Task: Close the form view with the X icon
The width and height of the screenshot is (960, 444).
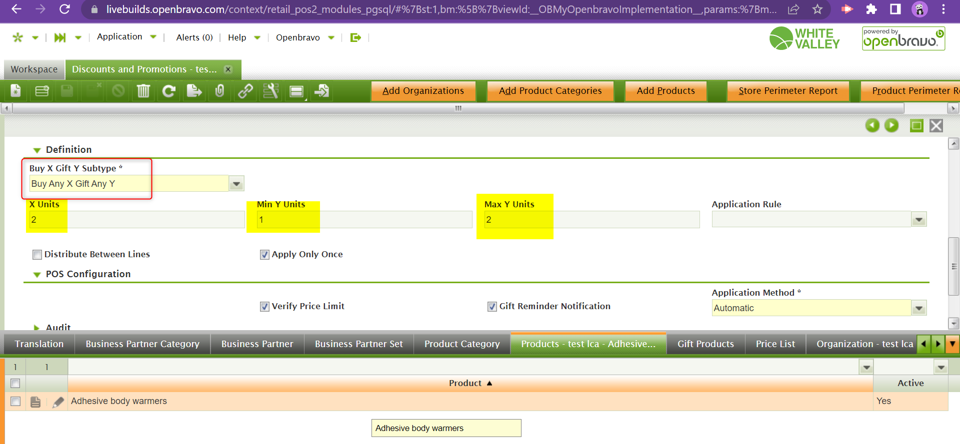Action: tap(936, 125)
